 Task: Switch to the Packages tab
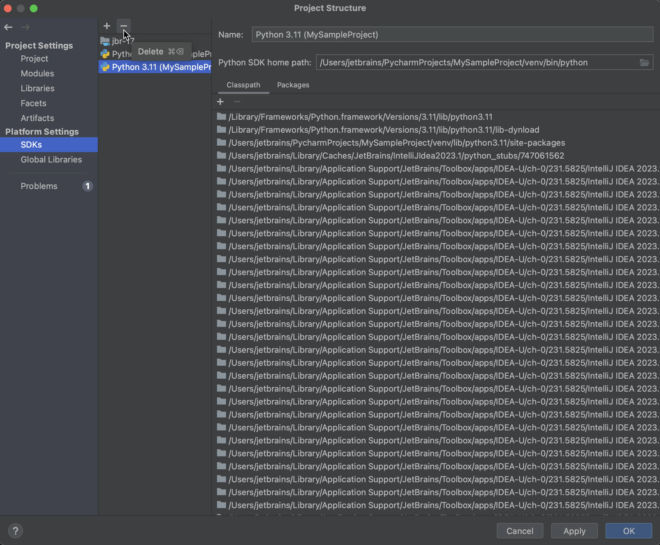[x=293, y=85]
